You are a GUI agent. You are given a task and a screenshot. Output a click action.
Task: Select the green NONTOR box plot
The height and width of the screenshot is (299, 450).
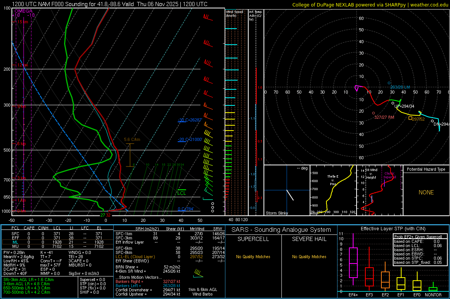433,287
